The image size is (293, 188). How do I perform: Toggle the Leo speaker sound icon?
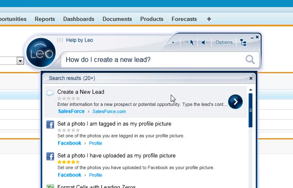[x=204, y=42]
